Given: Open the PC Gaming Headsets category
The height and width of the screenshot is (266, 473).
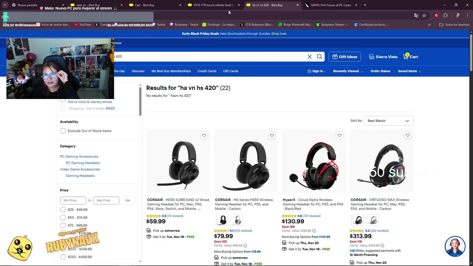Looking at the screenshot, I should click(83, 163).
